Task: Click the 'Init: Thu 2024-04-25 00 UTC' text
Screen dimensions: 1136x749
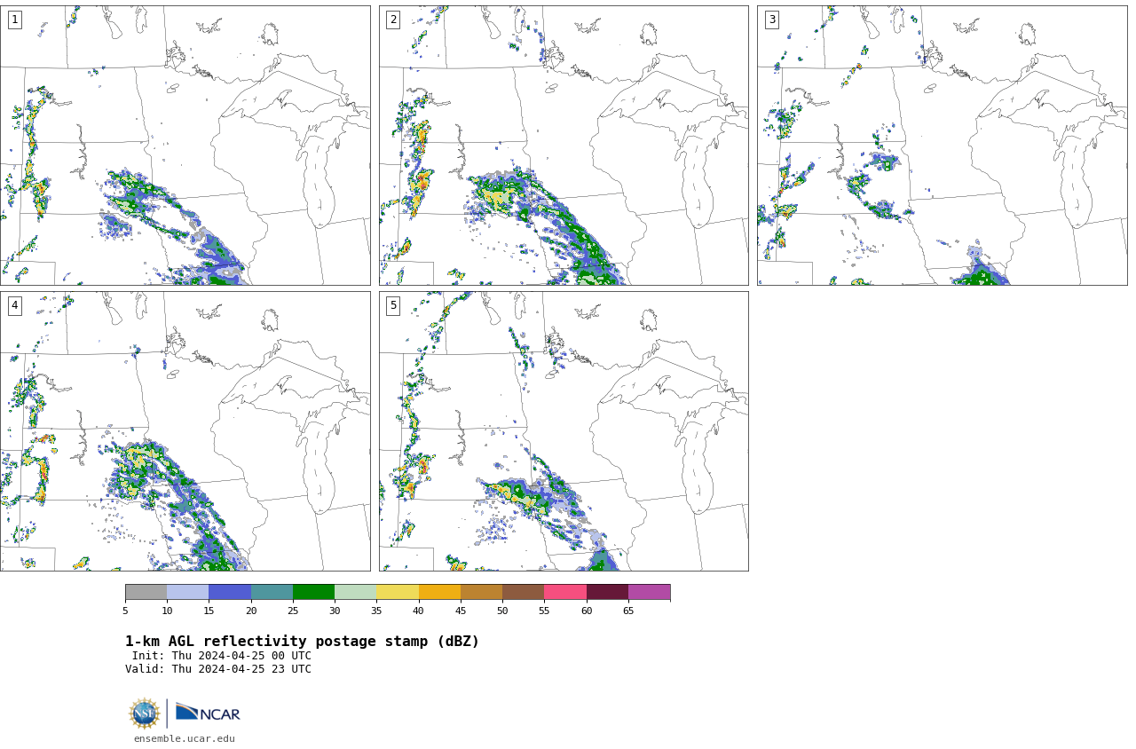Action: coord(222,656)
